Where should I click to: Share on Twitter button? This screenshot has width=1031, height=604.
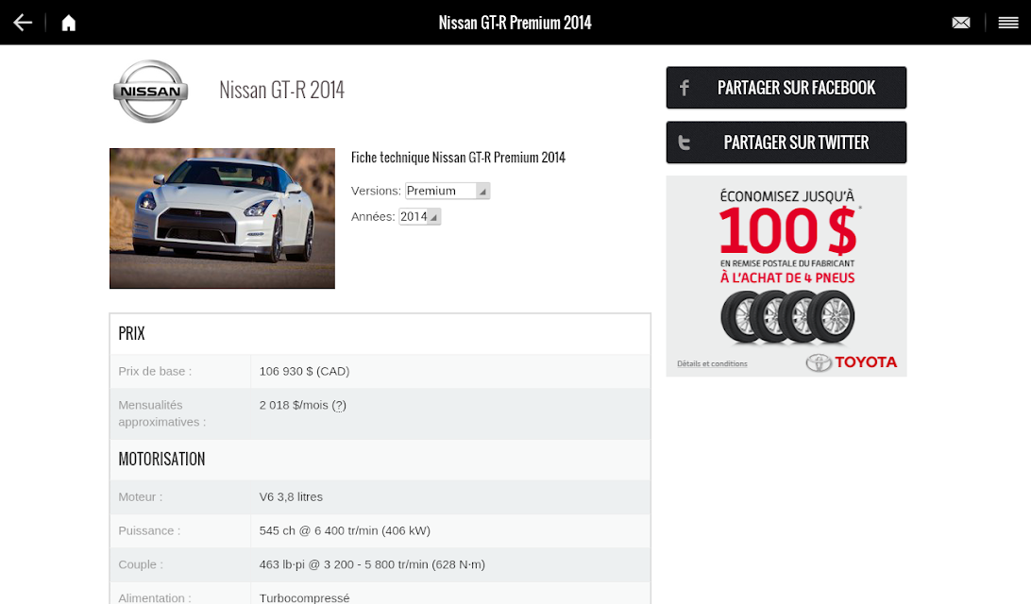[786, 142]
